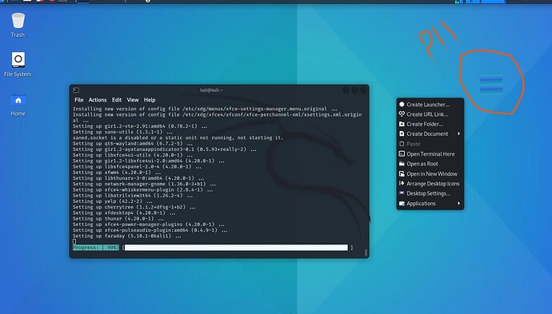Click the 'Setting up sane-utils' line
This screenshot has height=314, width=552.
pos(123,132)
